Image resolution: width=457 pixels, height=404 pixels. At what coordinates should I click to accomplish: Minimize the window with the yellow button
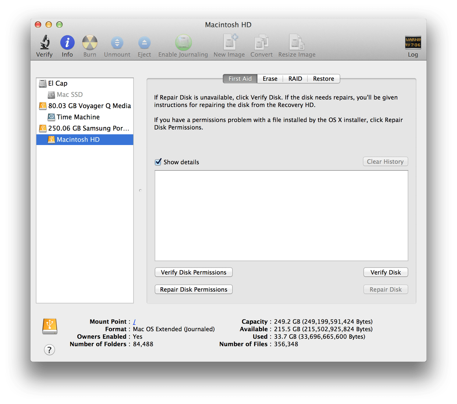[49, 25]
